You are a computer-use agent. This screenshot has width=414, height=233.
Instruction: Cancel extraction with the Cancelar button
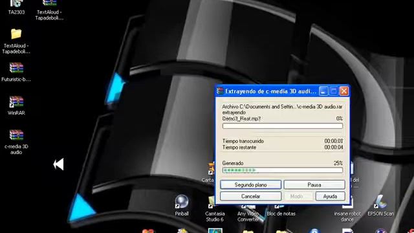click(x=250, y=196)
